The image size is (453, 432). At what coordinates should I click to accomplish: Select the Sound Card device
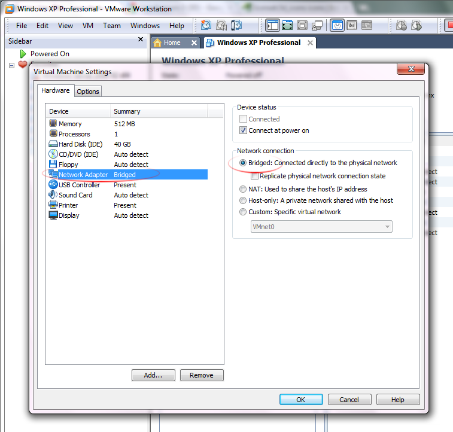point(126,195)
